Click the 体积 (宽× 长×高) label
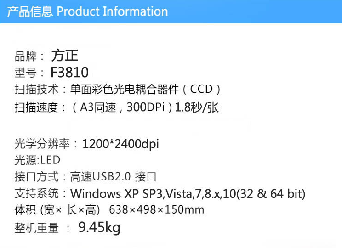 57,210
